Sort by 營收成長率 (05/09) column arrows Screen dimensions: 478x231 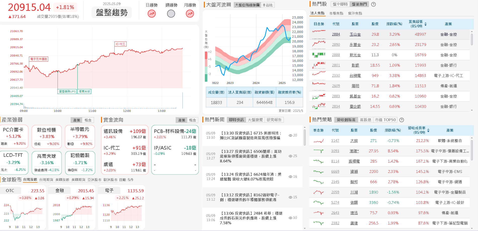[428, 130]
